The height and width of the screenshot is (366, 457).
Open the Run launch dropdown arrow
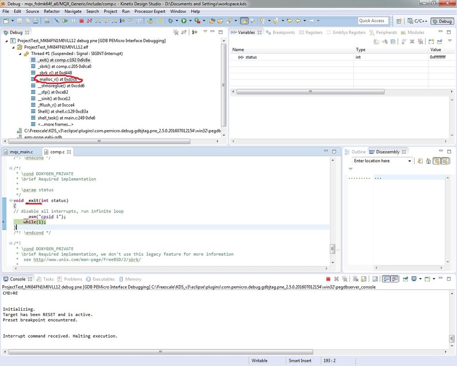point(190,21)
